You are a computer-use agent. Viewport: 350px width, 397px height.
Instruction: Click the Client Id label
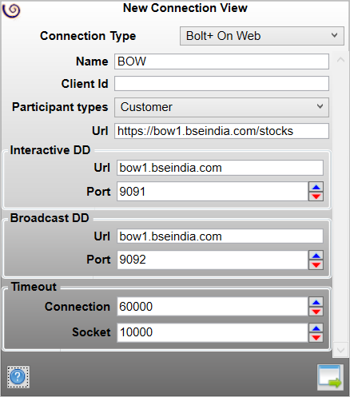[85, 84]
